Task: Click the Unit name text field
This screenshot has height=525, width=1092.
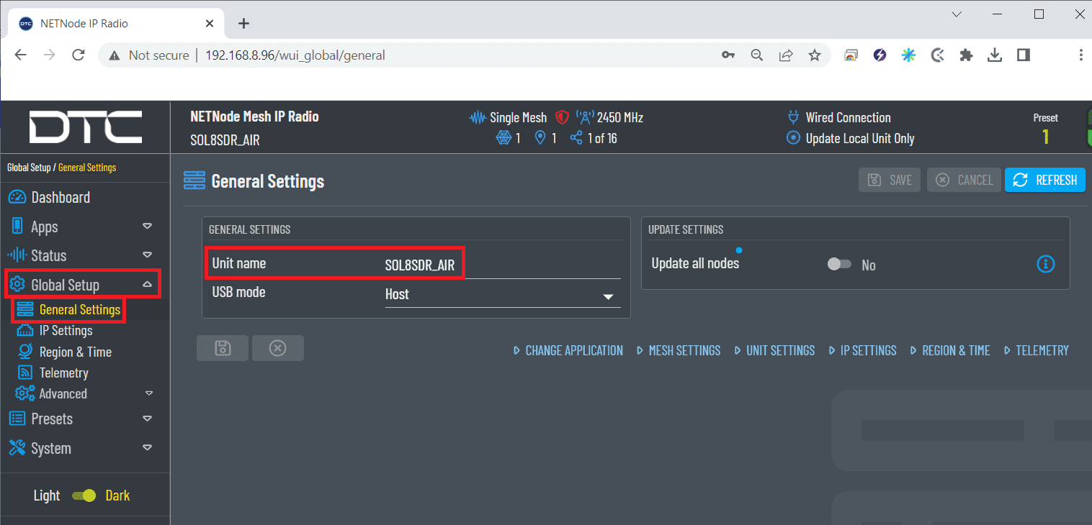Action: click(502, 265)
